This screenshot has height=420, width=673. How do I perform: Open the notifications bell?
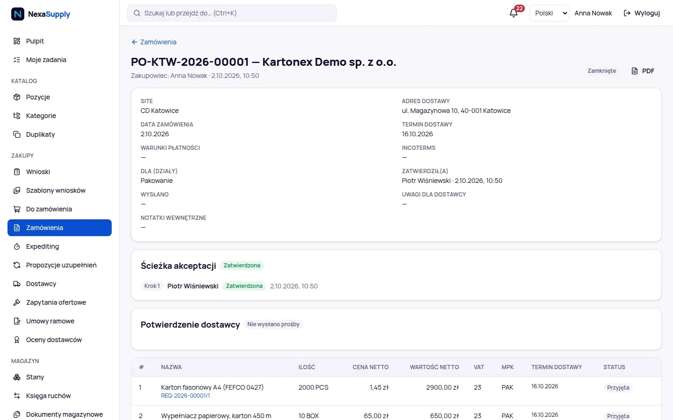click(x=514, y=13)
